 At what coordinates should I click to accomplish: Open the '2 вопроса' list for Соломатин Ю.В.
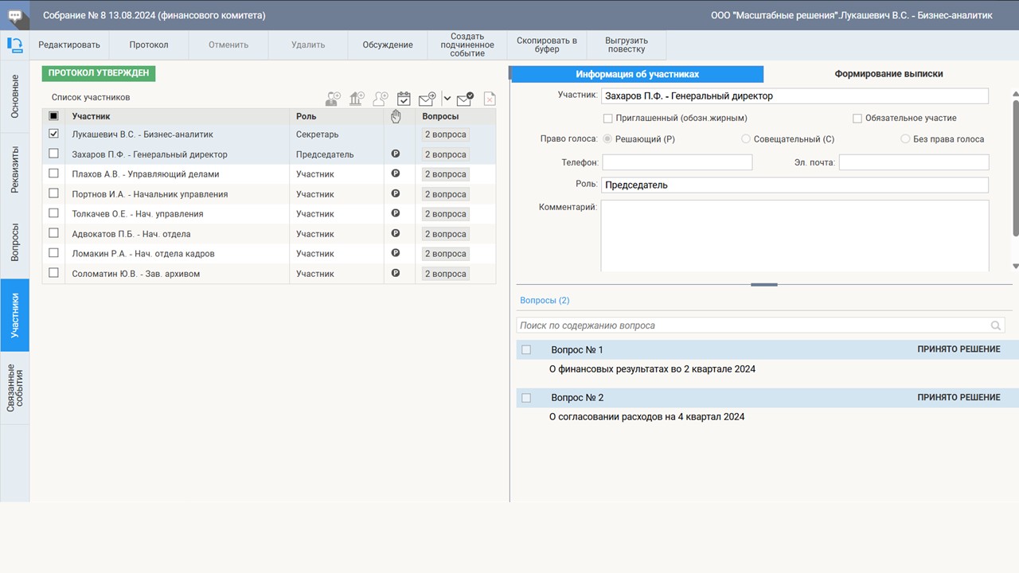445,274
